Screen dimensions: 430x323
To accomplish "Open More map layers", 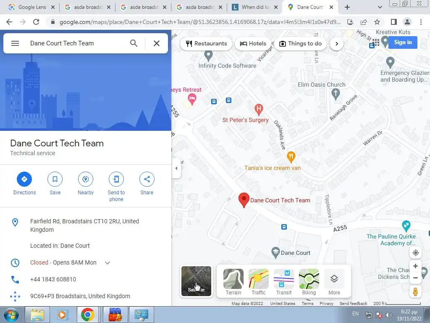I will tap(334, 282).
